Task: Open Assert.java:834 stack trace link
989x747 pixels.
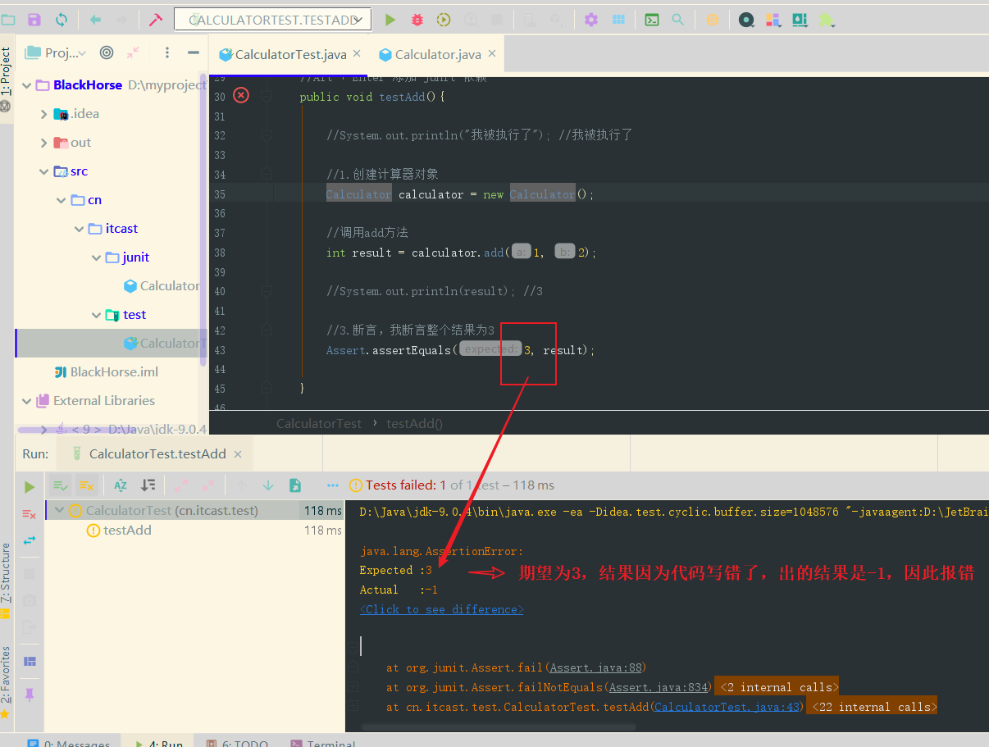Action: pos(659,687)
